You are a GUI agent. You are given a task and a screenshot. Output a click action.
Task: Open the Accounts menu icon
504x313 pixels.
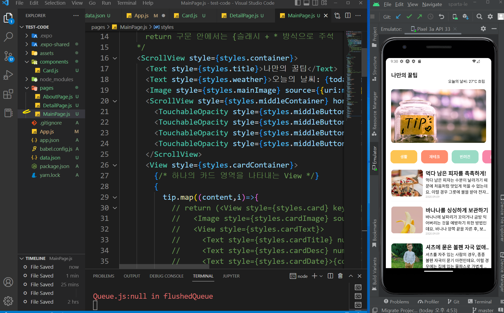pyautogui.click(x=8, y=282)
